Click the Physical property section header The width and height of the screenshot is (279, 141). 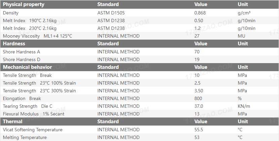click(x=24, y=4)
